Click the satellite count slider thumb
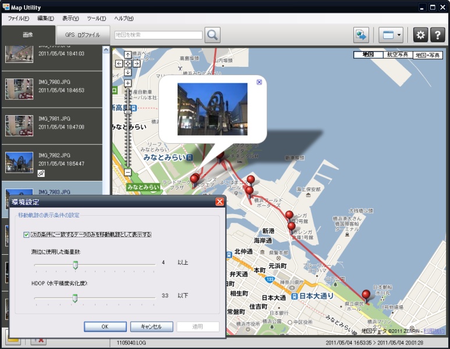 pos(76,265)
